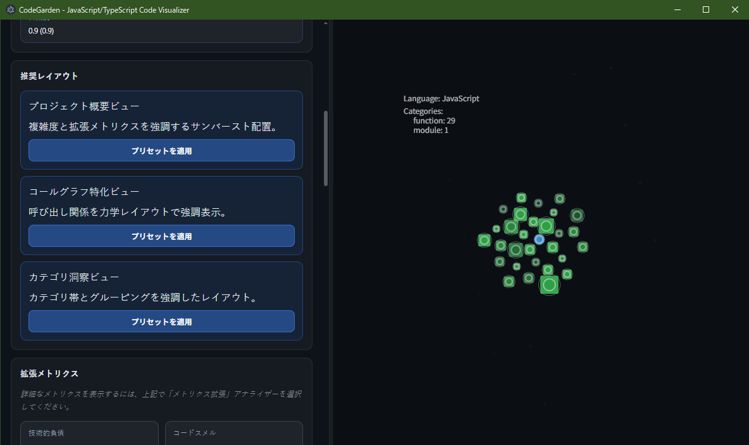Click the bottom-left green node of cluster
Image resolution: width=749 pixels, height=445 pixels.
[x=509, y=281]
